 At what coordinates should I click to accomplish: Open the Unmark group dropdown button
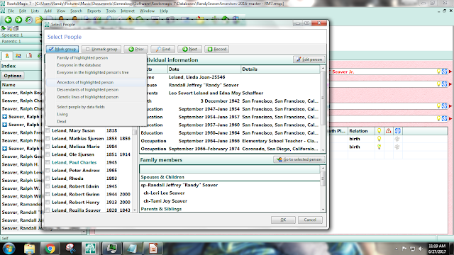(101, 49)
